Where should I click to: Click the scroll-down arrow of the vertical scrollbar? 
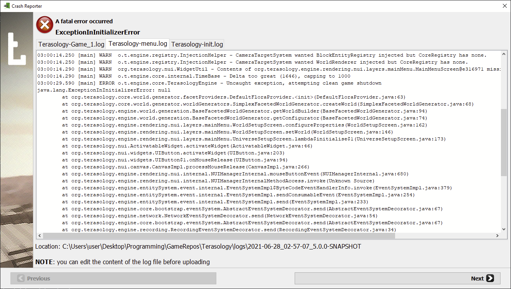click(504, 228)
